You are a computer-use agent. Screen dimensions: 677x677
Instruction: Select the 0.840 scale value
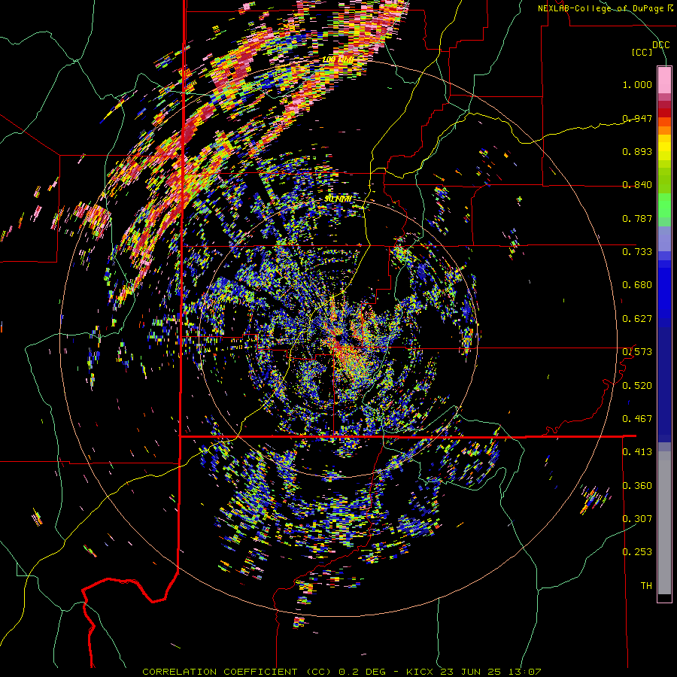click(637, 184)
